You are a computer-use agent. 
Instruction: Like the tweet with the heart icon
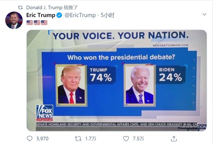coord(126,139)
